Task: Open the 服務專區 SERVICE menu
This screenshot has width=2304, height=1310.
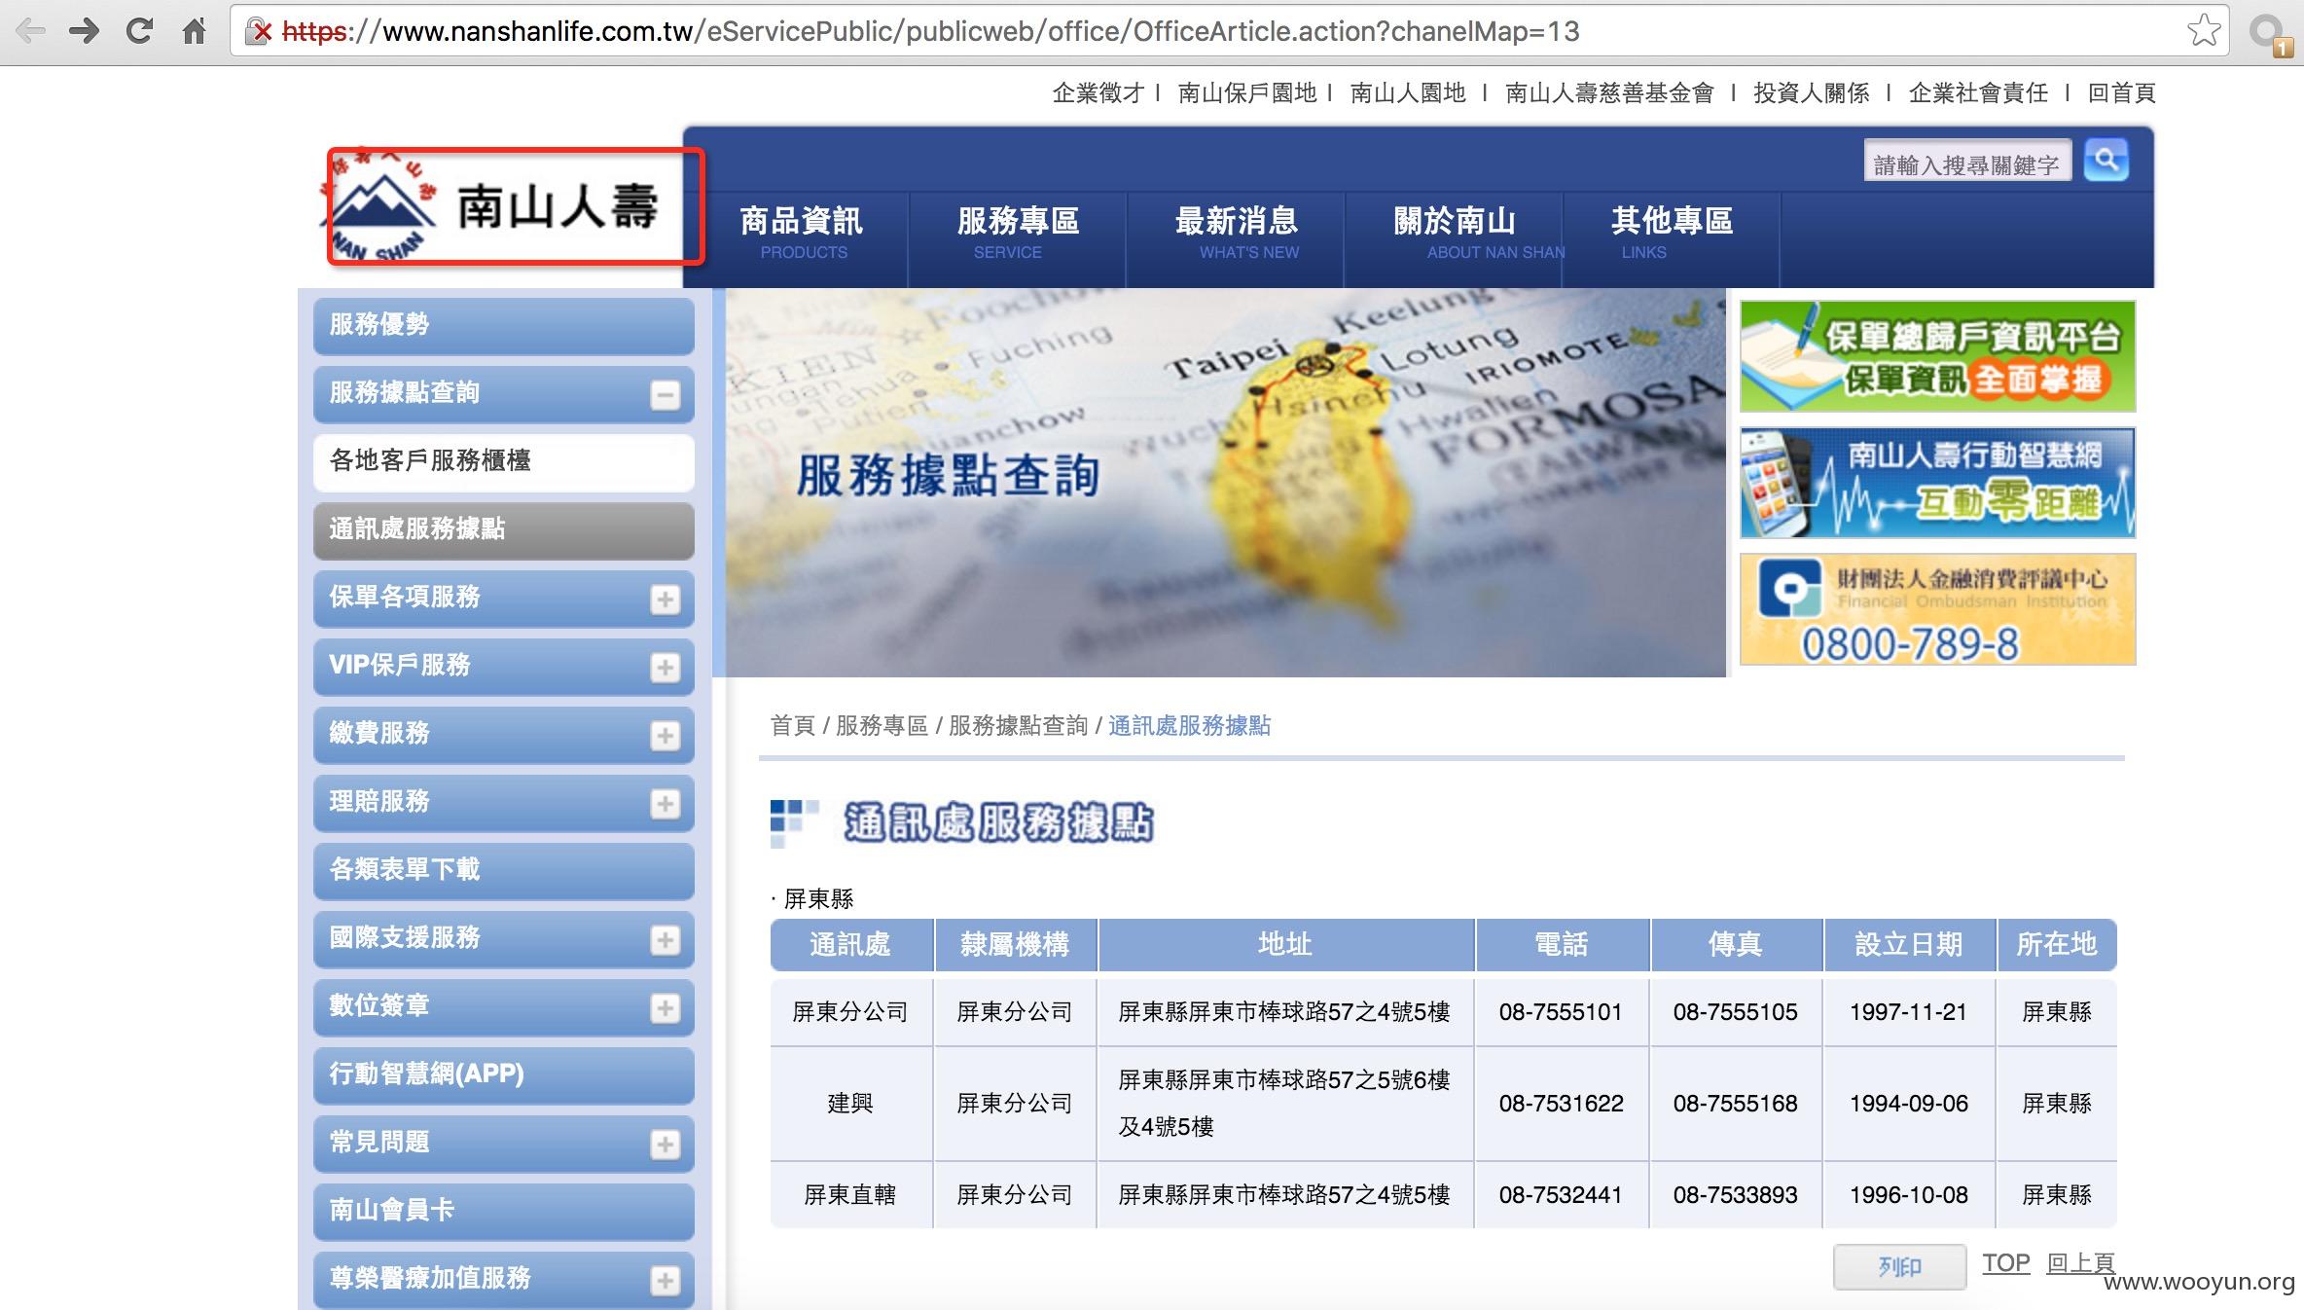Action: [1018, 233]
